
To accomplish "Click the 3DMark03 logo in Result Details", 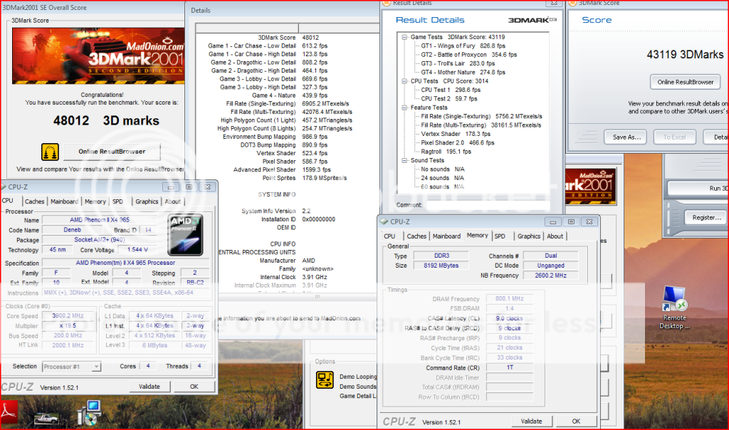I will click(533, 20).
